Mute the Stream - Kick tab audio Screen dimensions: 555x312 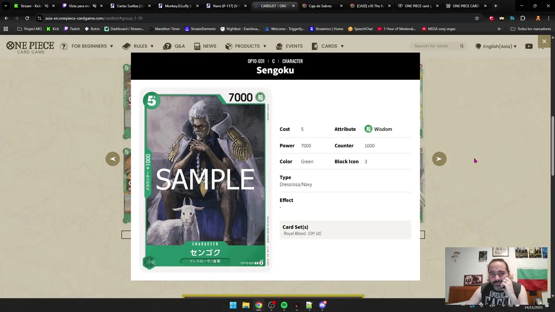coord(46,6)
